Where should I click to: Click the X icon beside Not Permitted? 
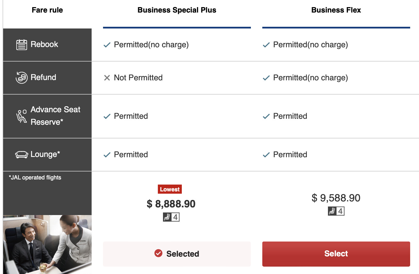107,78
